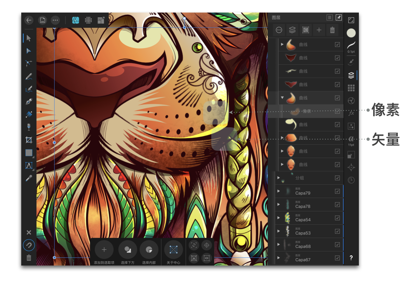Select the Fill gradient tool
The height and width of the screenshot is (282, 417).
29,114
